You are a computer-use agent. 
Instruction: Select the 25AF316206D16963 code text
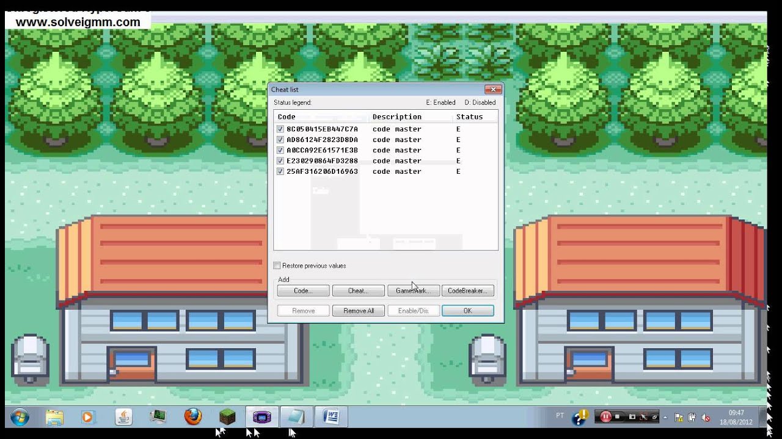pyautogui.click(x=322, y=171)
